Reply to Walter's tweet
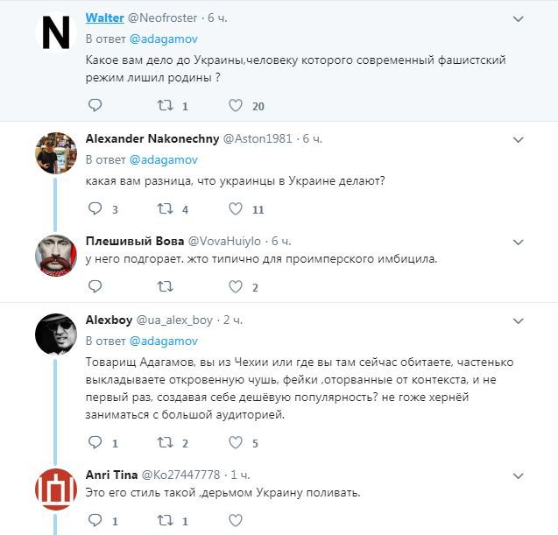Viewport: 558px width, 535px height. point(95,106)
